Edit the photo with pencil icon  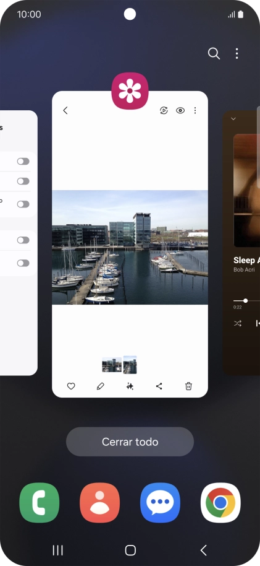tap(101, 386)
